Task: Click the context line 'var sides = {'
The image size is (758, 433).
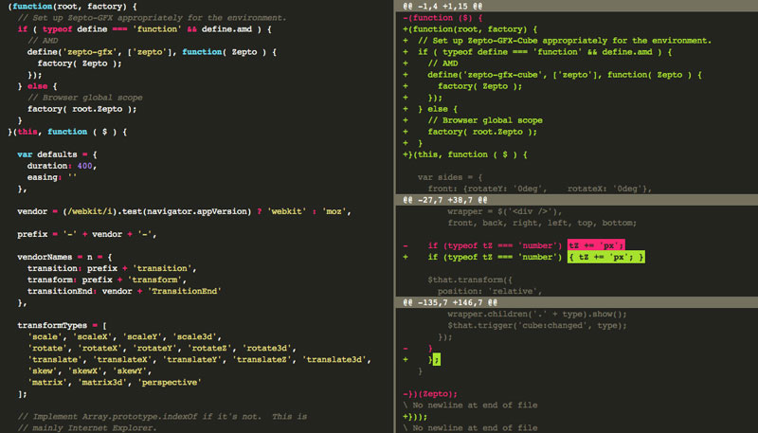Action: tap(449, 177)
